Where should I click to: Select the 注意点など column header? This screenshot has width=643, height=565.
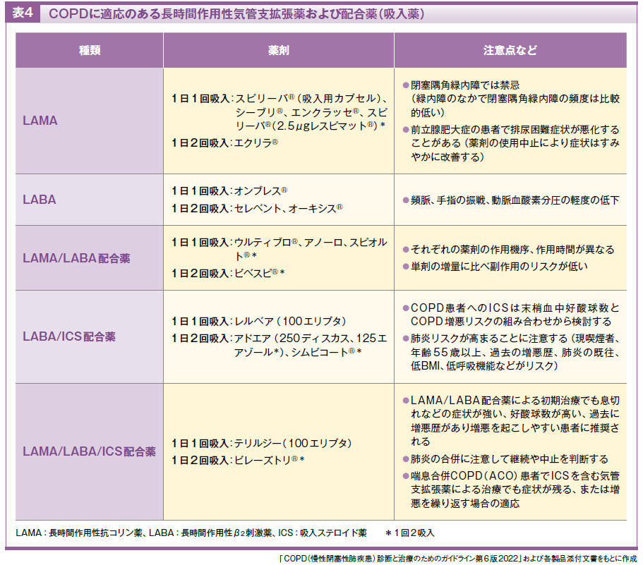[510, 51]
